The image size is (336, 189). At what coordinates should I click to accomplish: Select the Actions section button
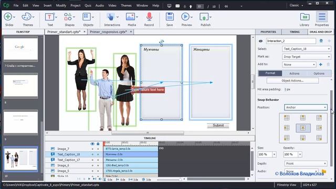click(294, 73)
